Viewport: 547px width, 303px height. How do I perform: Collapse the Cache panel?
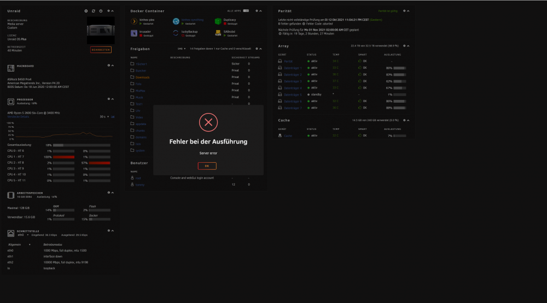[x=408, y=120]
